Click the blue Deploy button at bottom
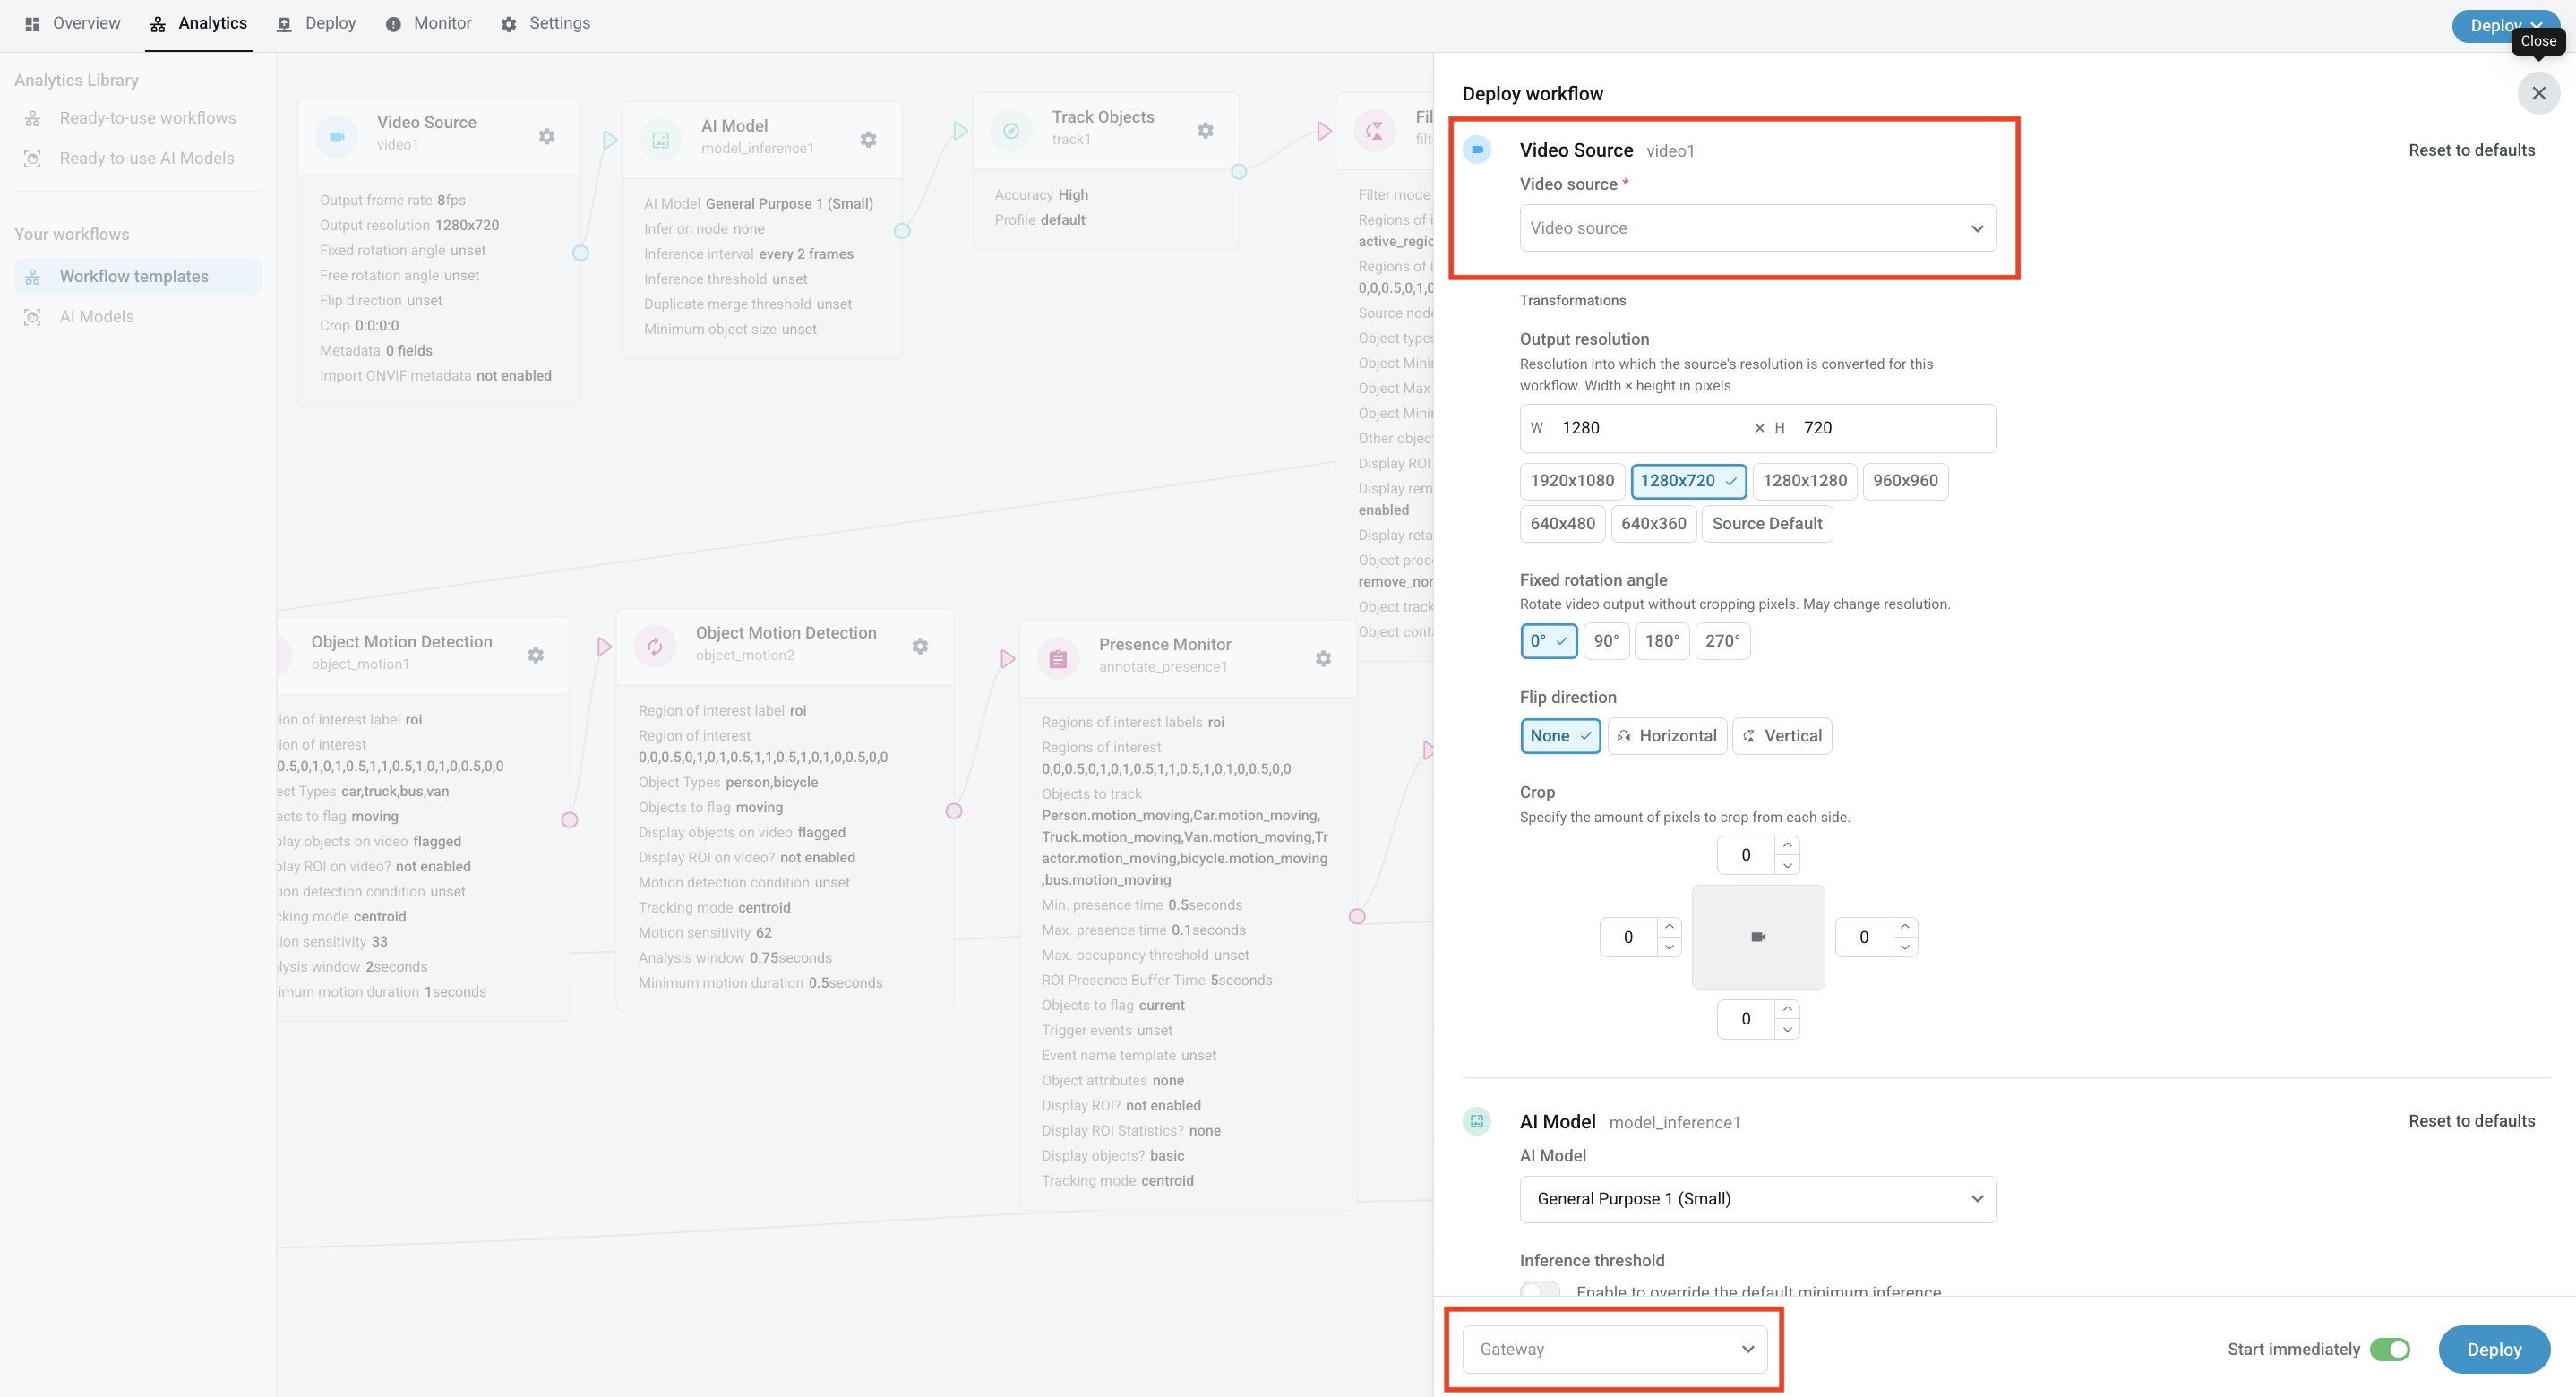The width and height of the screenshot is (2576, 1397). pos(2494,1349)
